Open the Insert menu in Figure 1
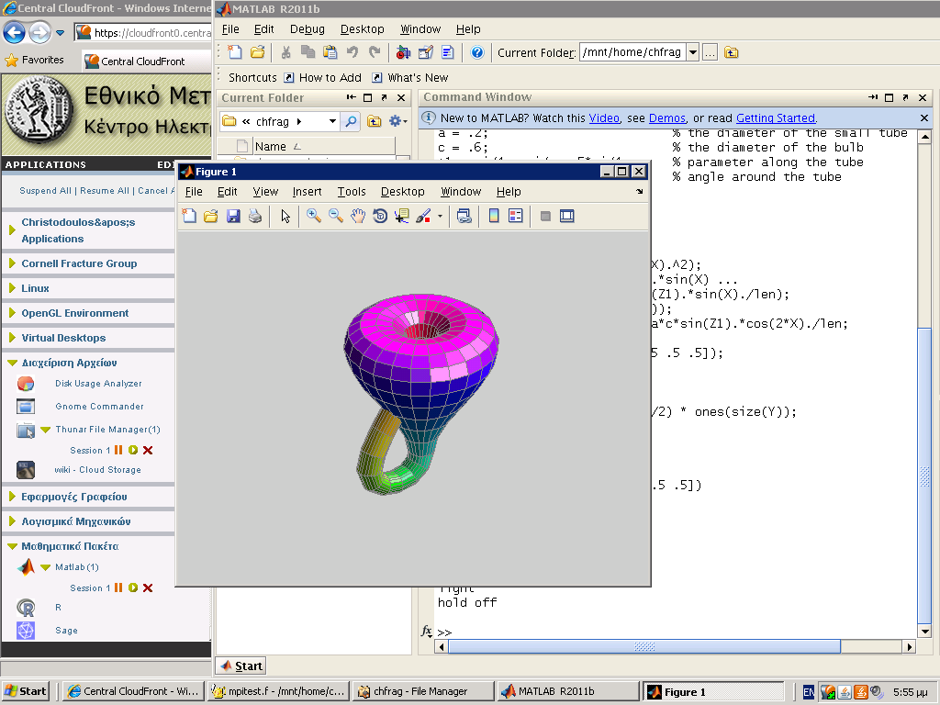This screenshot has height=705, width=940. tap(307, 192)
